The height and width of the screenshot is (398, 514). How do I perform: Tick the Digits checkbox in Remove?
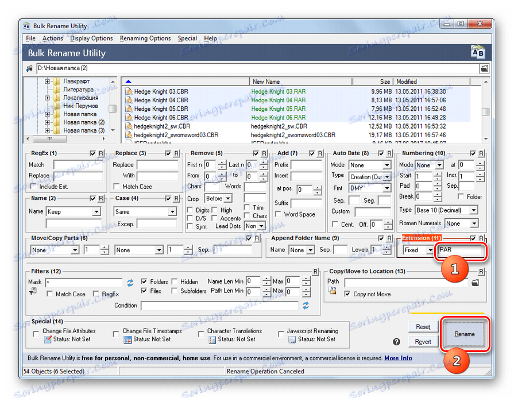coord(190,210)
